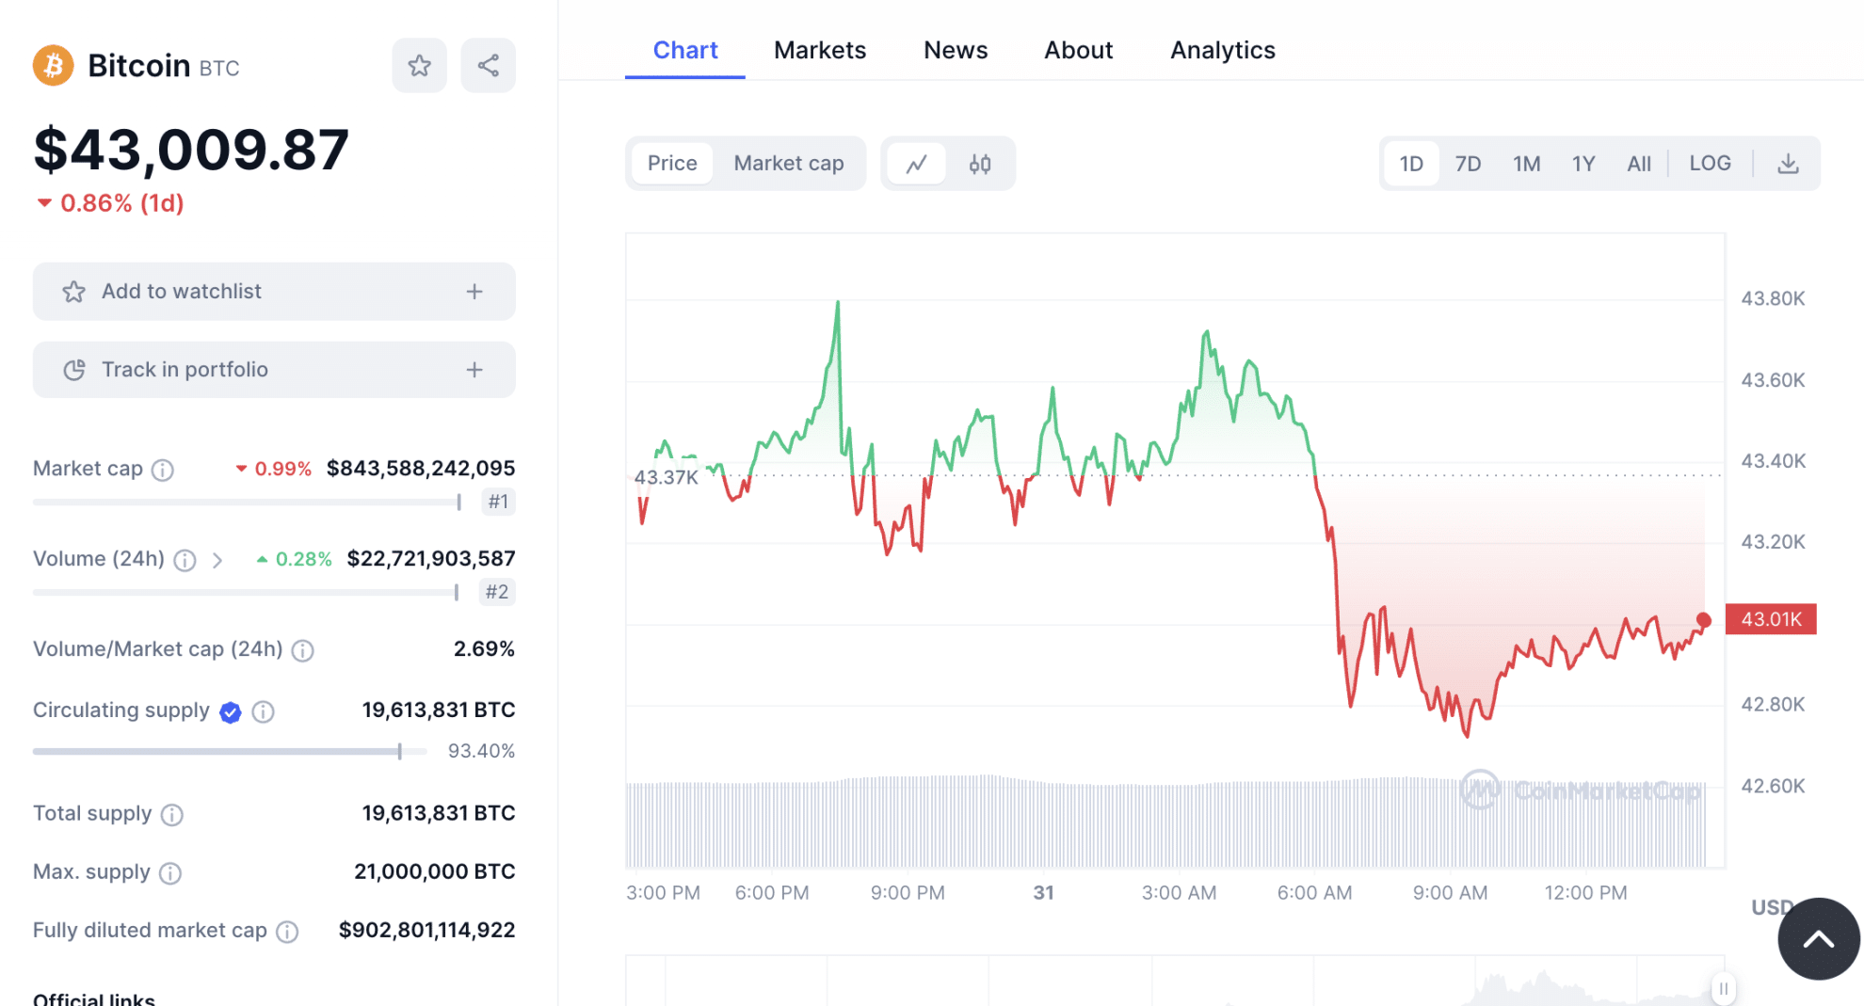
Task: Click the 21,000,000 BTC max supply value
Action: (x=435, y=872)
